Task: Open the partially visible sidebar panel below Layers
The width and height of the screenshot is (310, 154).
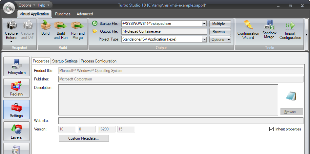Action: (x=16, y=148)
